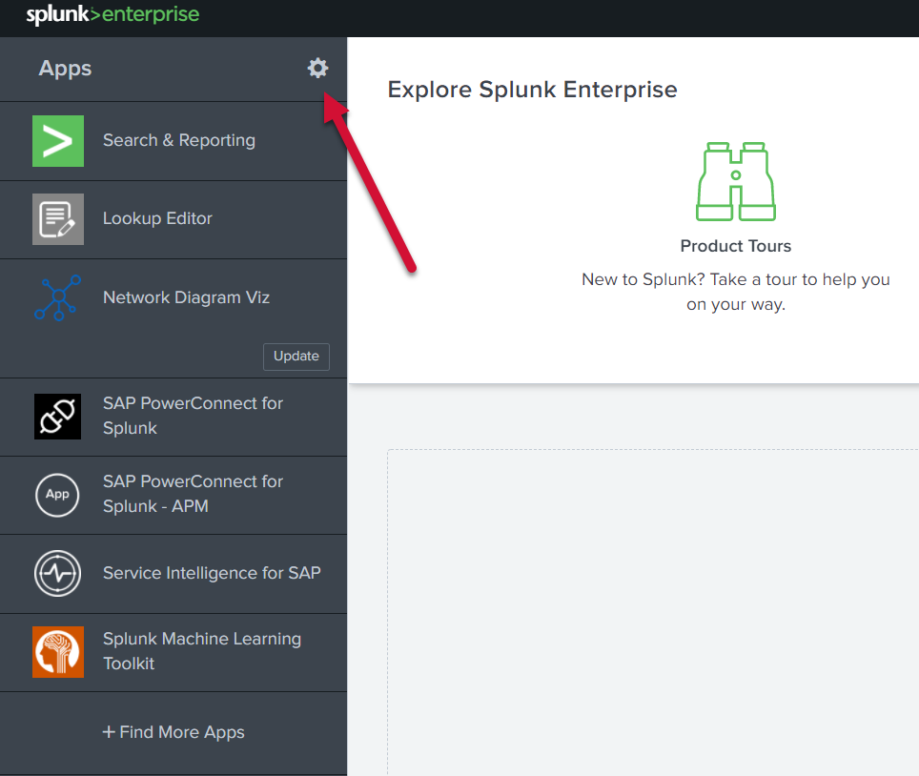Click the Product Tours heading link
919x776 pixels.
coord(735,245)
